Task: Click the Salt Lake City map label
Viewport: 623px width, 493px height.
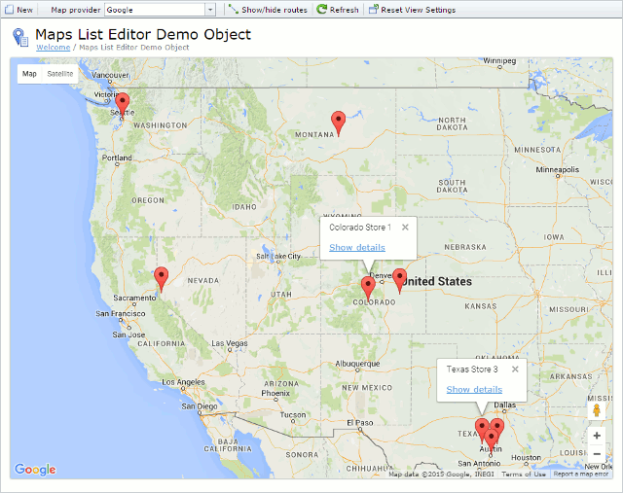Action: coord(278,257)
